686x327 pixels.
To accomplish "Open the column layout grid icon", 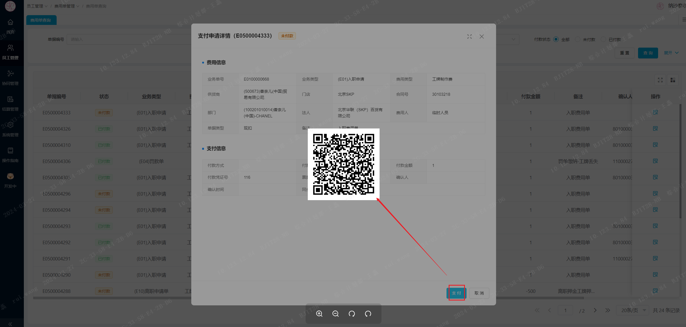I will tap(673, 80).
